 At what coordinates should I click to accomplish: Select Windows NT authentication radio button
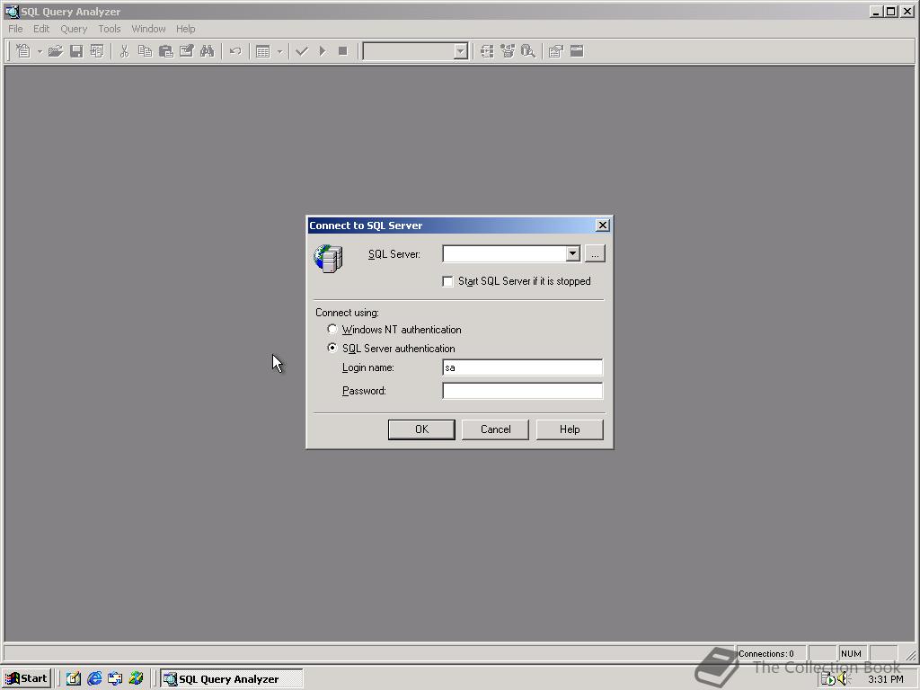coord(332,329)
